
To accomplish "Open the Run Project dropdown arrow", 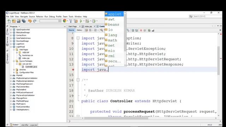I will [x=84, y=21].
